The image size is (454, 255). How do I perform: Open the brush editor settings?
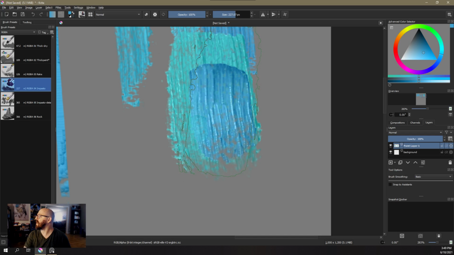(x=82, y=14)
